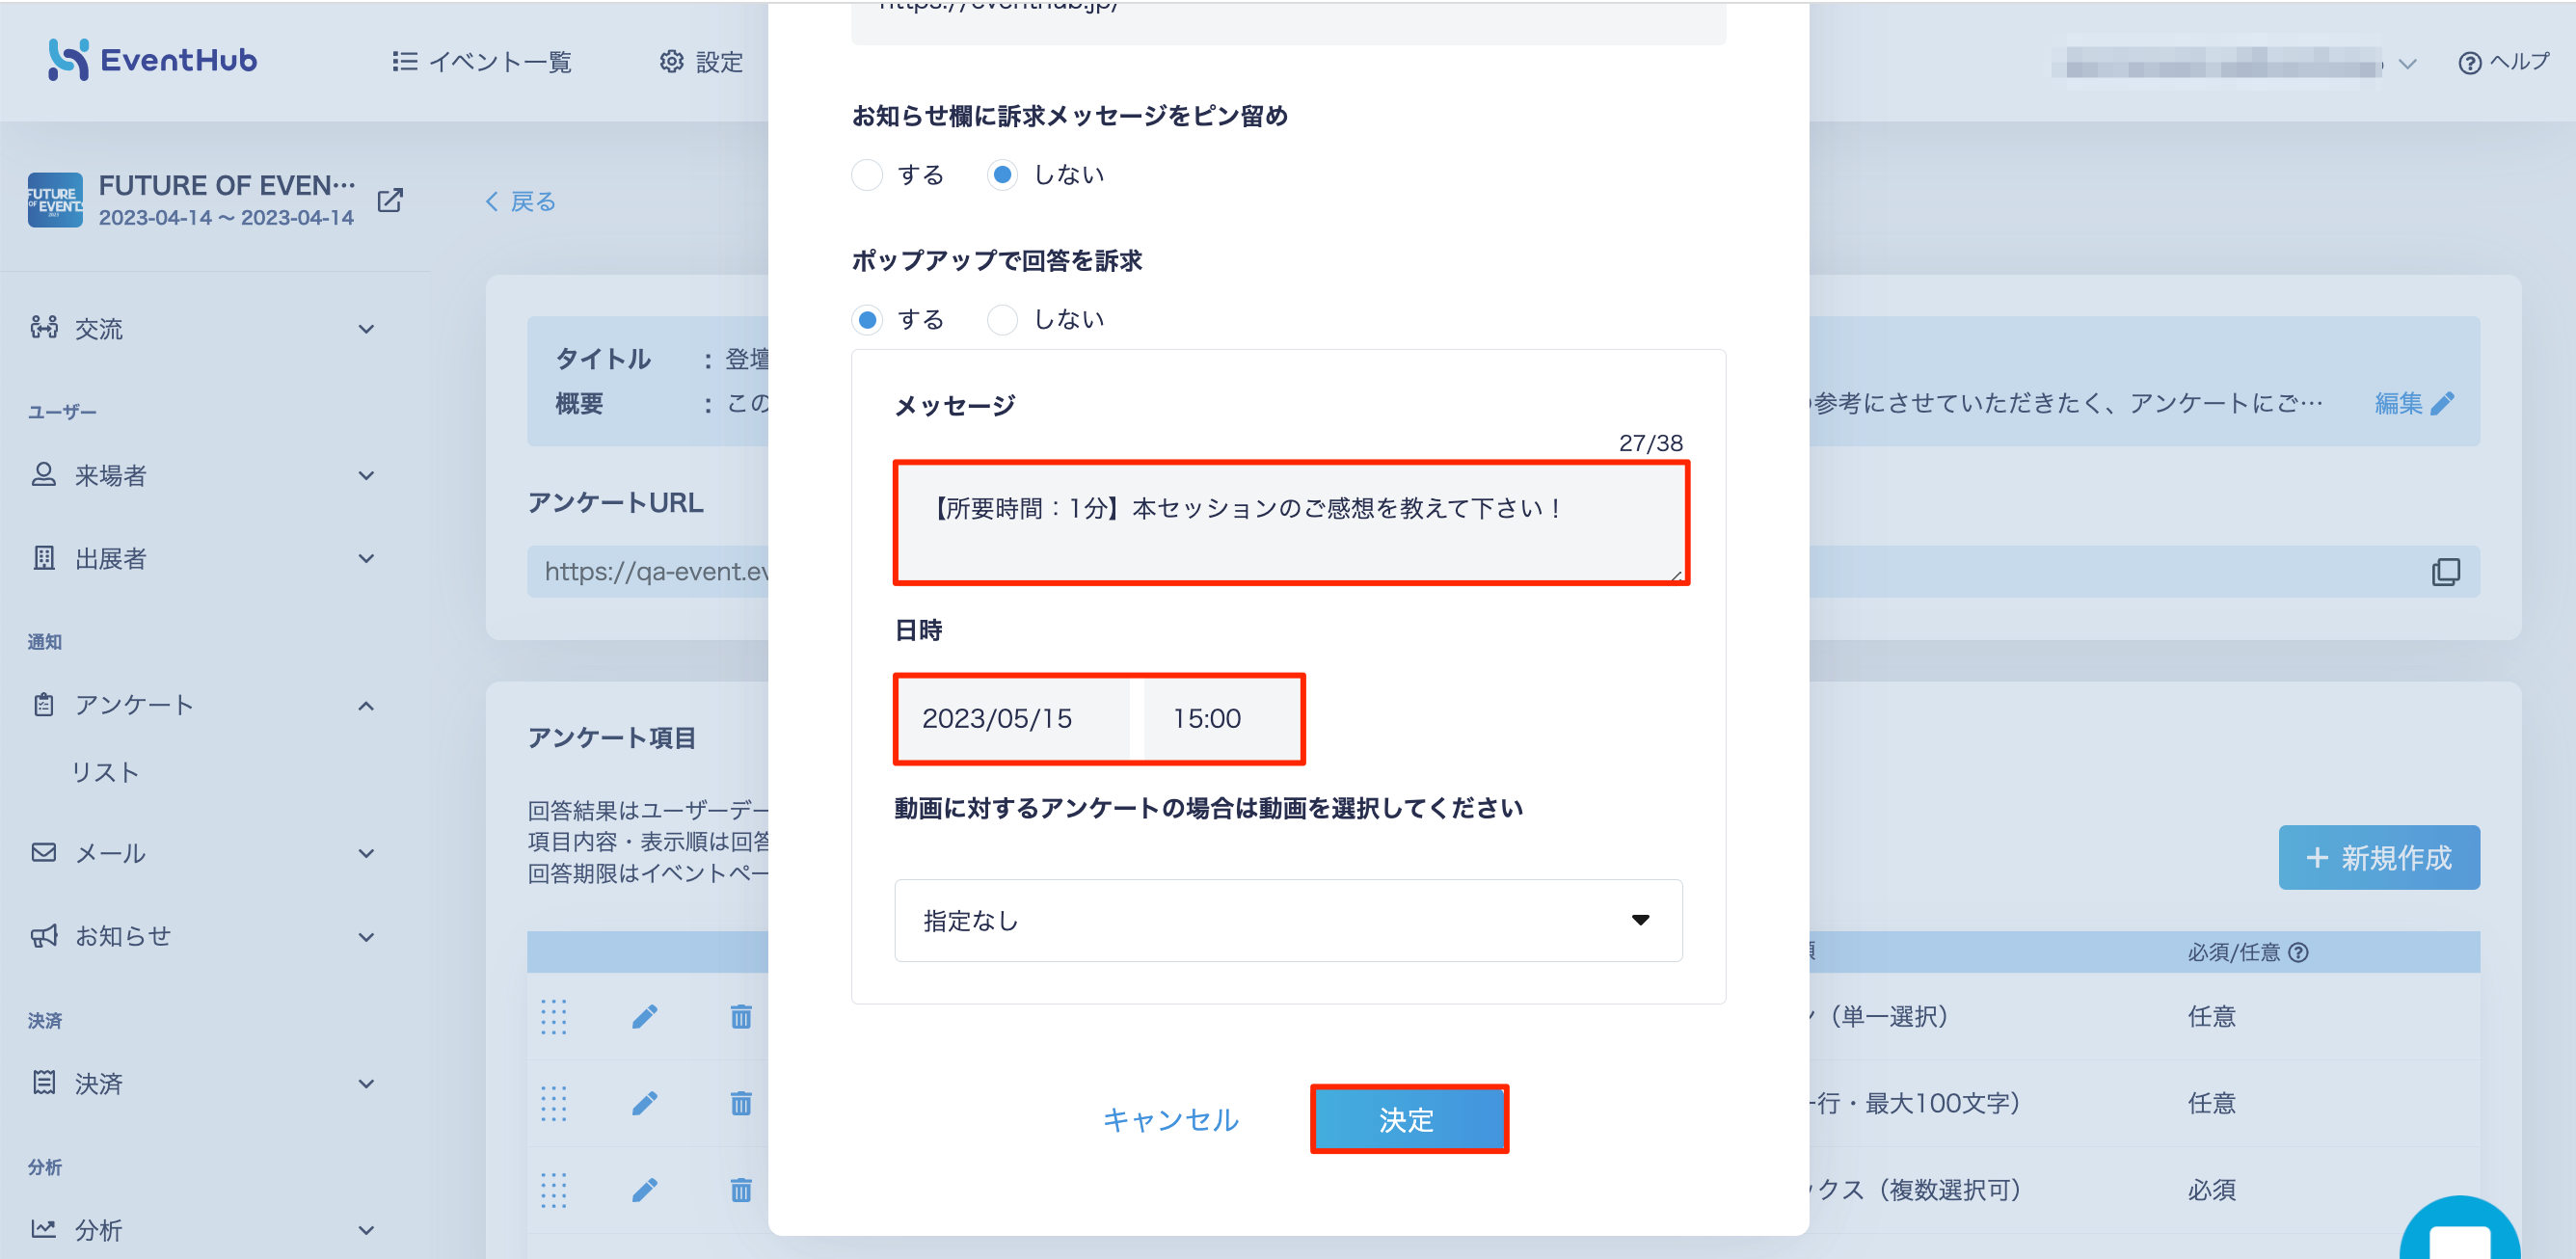Copy the survey URL with copy icon

click(2445, 572)
